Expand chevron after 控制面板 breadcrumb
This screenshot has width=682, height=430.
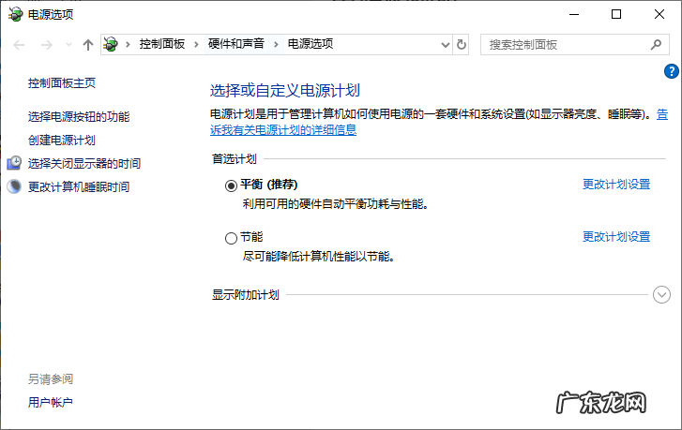(x=196, y=44)
